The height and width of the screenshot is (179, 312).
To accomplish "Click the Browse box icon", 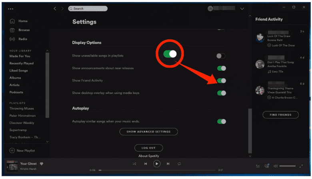I will point(12,30).
